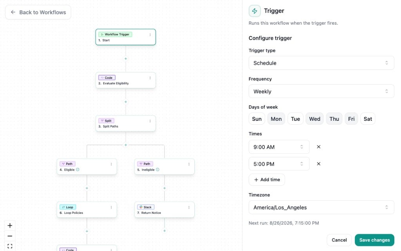Click info icon next to Eligible path
Viewport: 401px width, 251px height.
pyautogui.click(x=78, y=169)
